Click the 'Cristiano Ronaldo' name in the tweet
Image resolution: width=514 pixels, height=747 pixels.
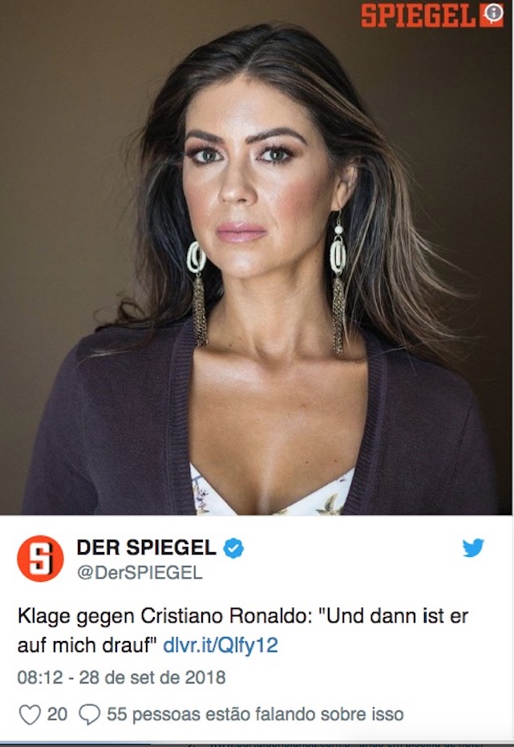tap(226, 616)
